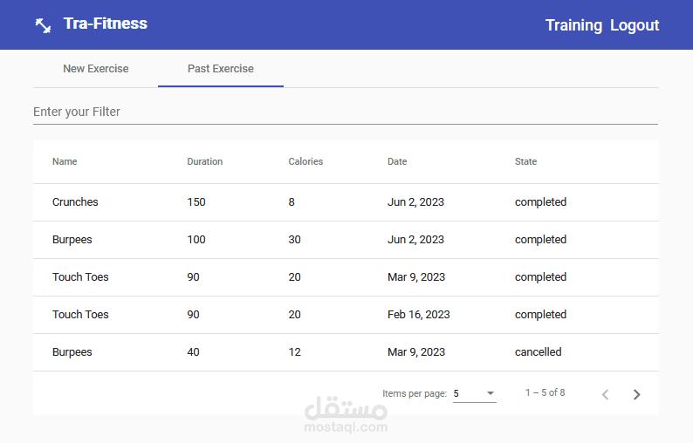Viewport: 693px width, 443px height.
Task: Focus the Enter your Filter field
Action: click(x=346, y=112)
